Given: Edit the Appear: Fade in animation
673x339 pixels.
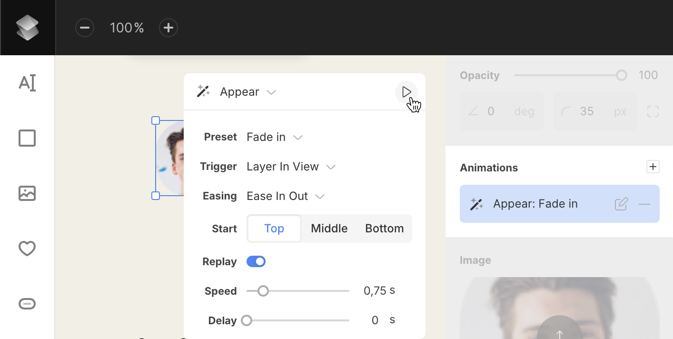Looking at the screenshot, I should click(x=621, y=204).
